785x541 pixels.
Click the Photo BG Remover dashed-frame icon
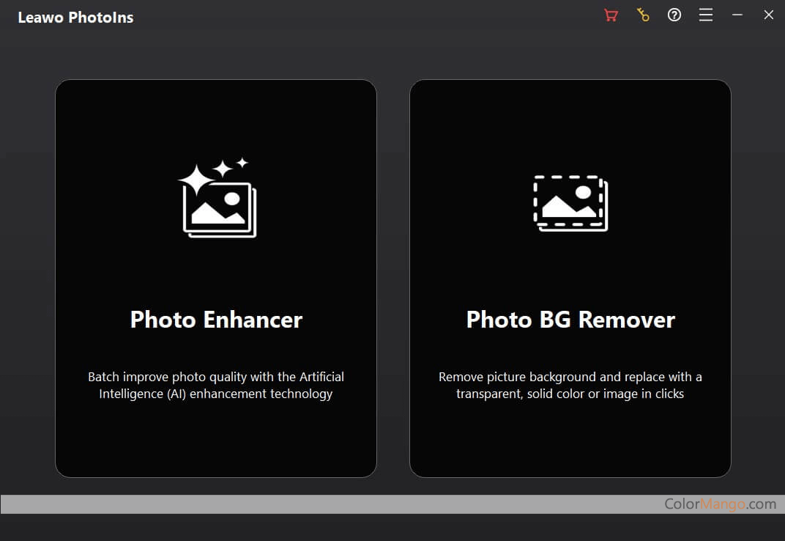click(570, 203)
